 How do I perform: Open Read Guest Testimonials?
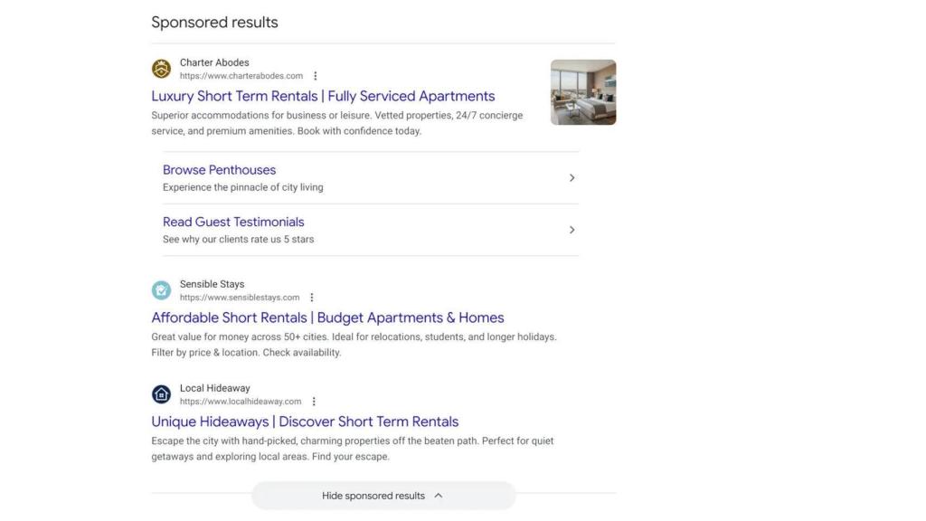pos(232,222)
